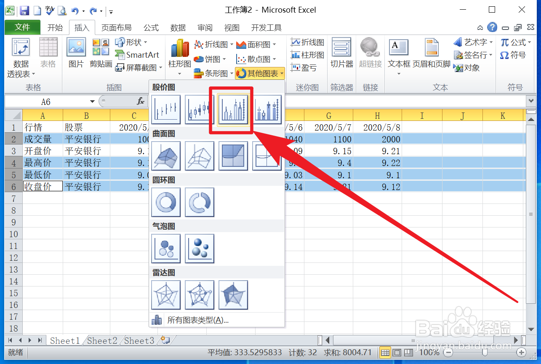Switch to the 页面布局 tab
This screenshot has width=541, height=364.
pos(116,28)
